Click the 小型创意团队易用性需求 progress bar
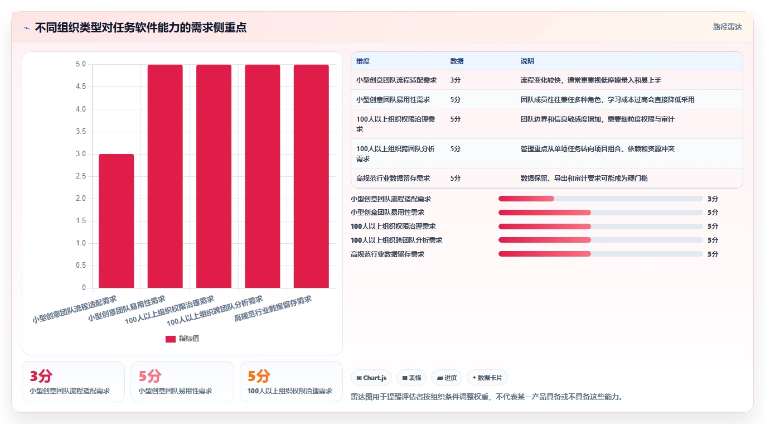Viewport: 765px width, 424px height. pos(601,213)
